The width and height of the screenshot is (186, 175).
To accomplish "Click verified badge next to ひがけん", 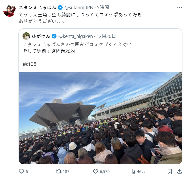I will pyautogui.click(x=54, y=36).
